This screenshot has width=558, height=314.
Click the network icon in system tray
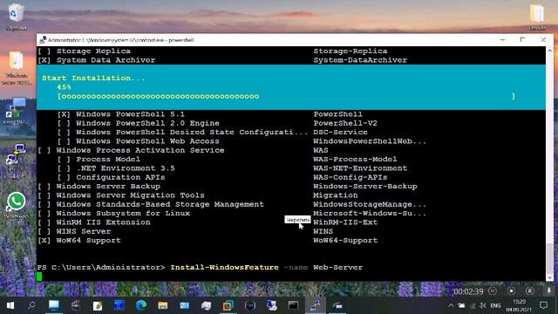[x=473, y=305]
